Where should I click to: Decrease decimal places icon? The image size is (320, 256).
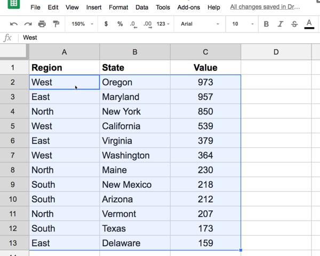coord(133,25)
